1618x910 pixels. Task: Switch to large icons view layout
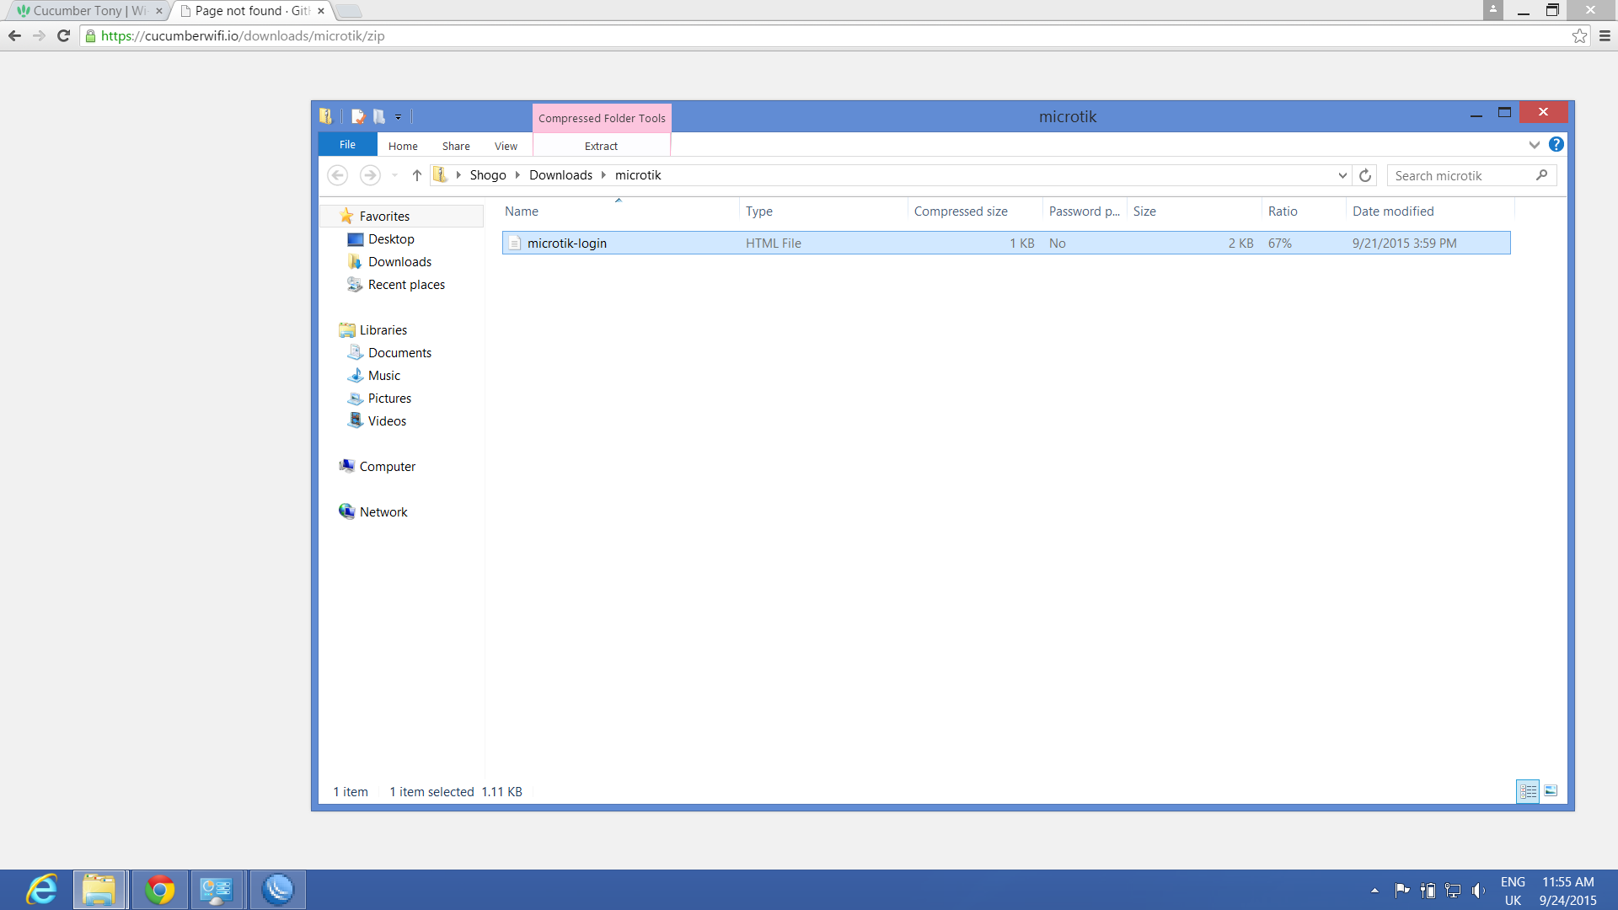[1551, 791]
